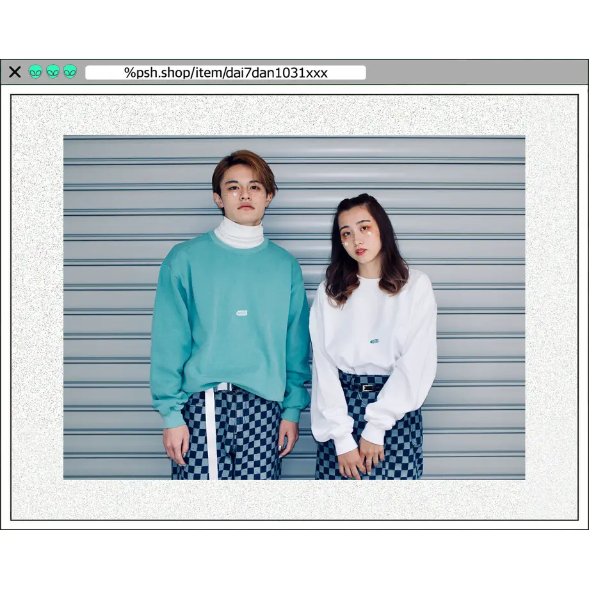Screen dimensions: 589x589
Task: Click the leftmost green alien head icon
Action: tap(36, 71)
